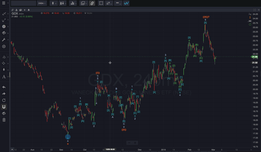This screenshot has width=261, height=152.
Task: Click the redo arrow in sidebar
Action: [x=4, y=94]
